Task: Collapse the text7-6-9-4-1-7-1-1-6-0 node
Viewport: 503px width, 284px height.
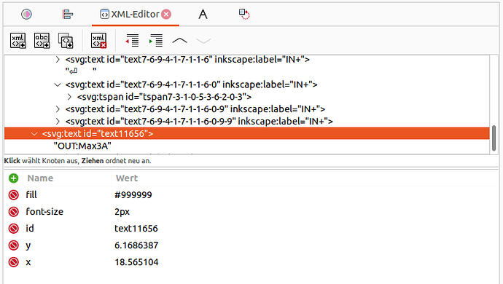Action: click(x=58, y=84)
